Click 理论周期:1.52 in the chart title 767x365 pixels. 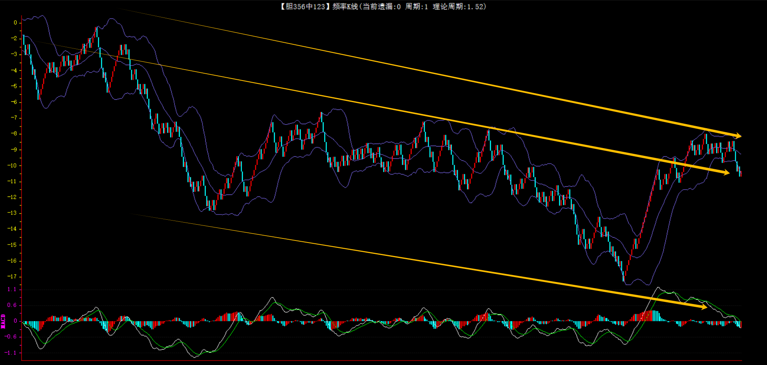[459, 7]
